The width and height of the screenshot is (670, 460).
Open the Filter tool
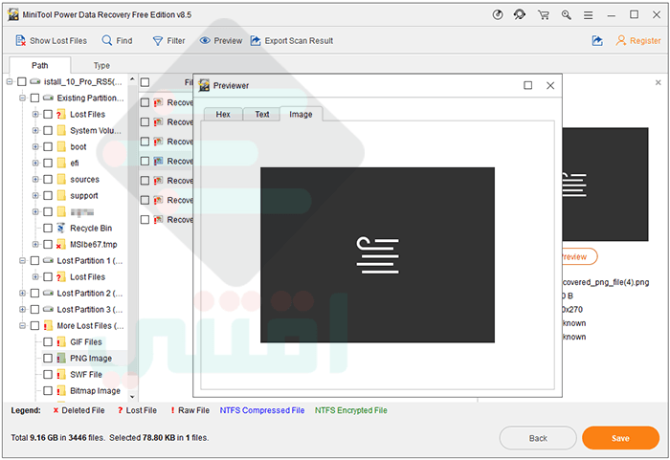tap(168, 40)
